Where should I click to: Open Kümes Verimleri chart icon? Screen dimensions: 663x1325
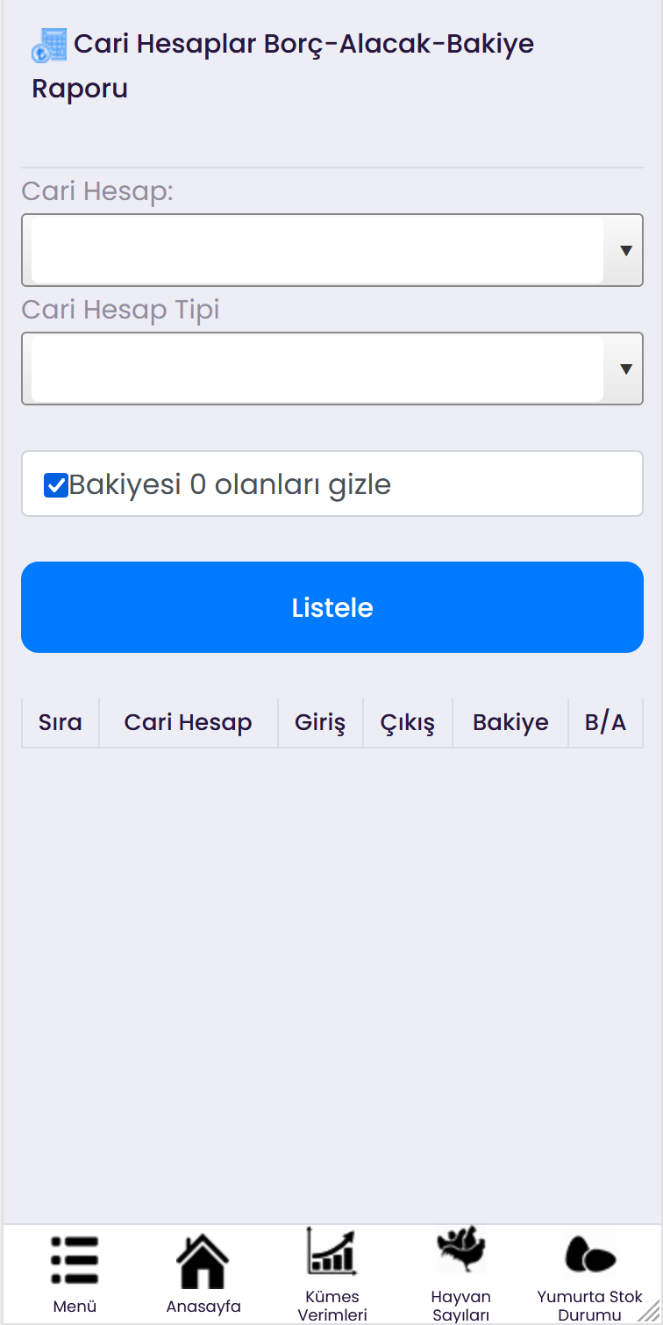331,1251
